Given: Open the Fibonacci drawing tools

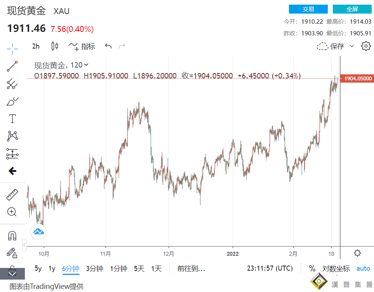Looking at the screenshot, I should [x=12, y=84].
